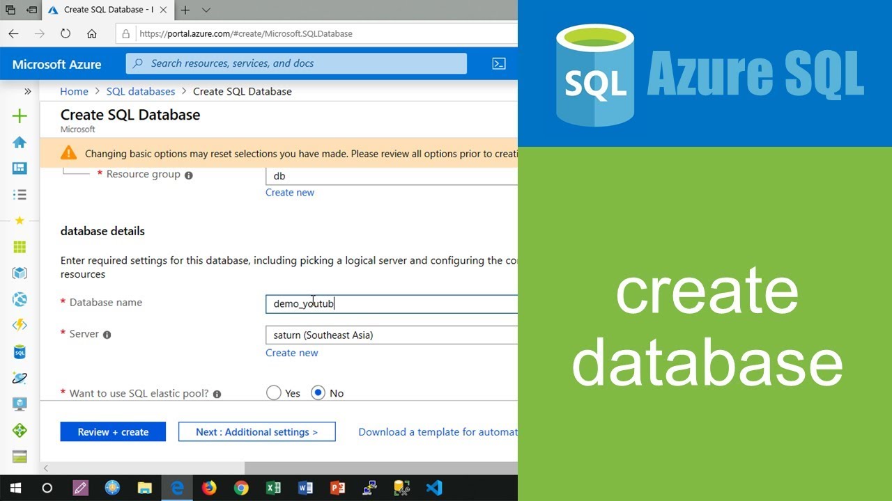Screen dimensions: 892x501
Task: Click info icon beside Server label
Action: (x=107, y=335)
